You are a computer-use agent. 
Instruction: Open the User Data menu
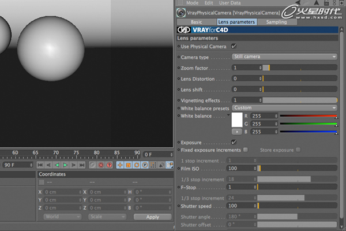tap(229, 3)
